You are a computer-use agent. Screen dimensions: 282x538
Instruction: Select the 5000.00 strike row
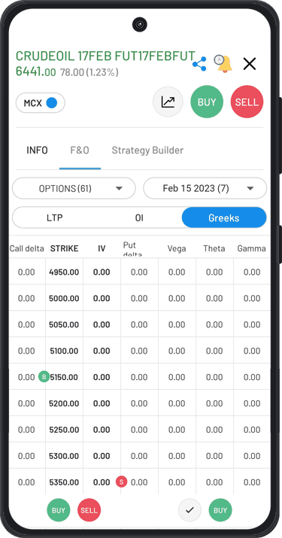pyautogui.click(x=140, y=298)
